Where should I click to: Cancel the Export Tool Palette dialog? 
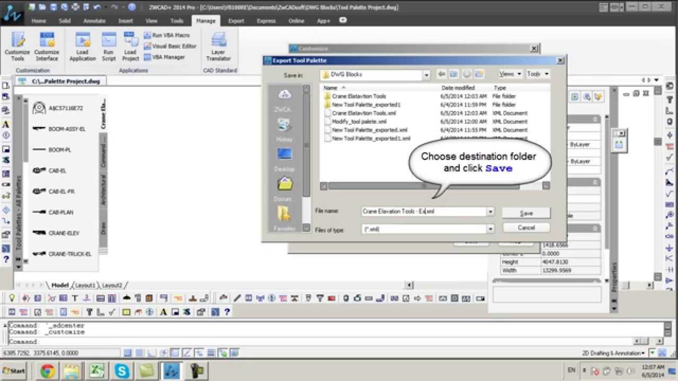[x=526, y=228]
